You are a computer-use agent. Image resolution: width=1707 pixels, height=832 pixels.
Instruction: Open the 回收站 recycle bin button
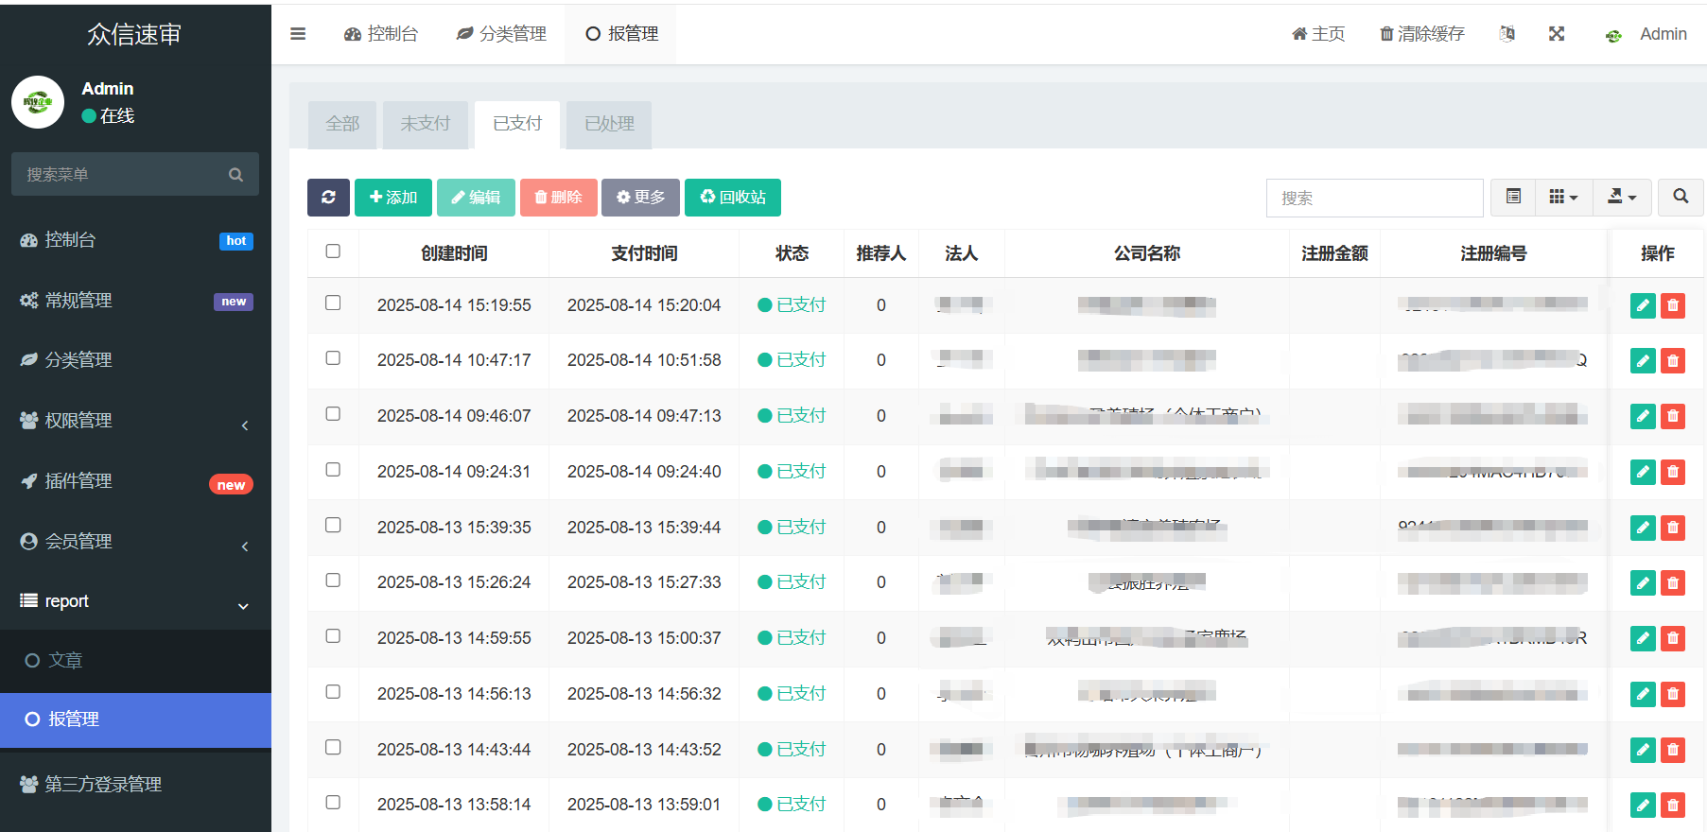[x=732, y=198]
